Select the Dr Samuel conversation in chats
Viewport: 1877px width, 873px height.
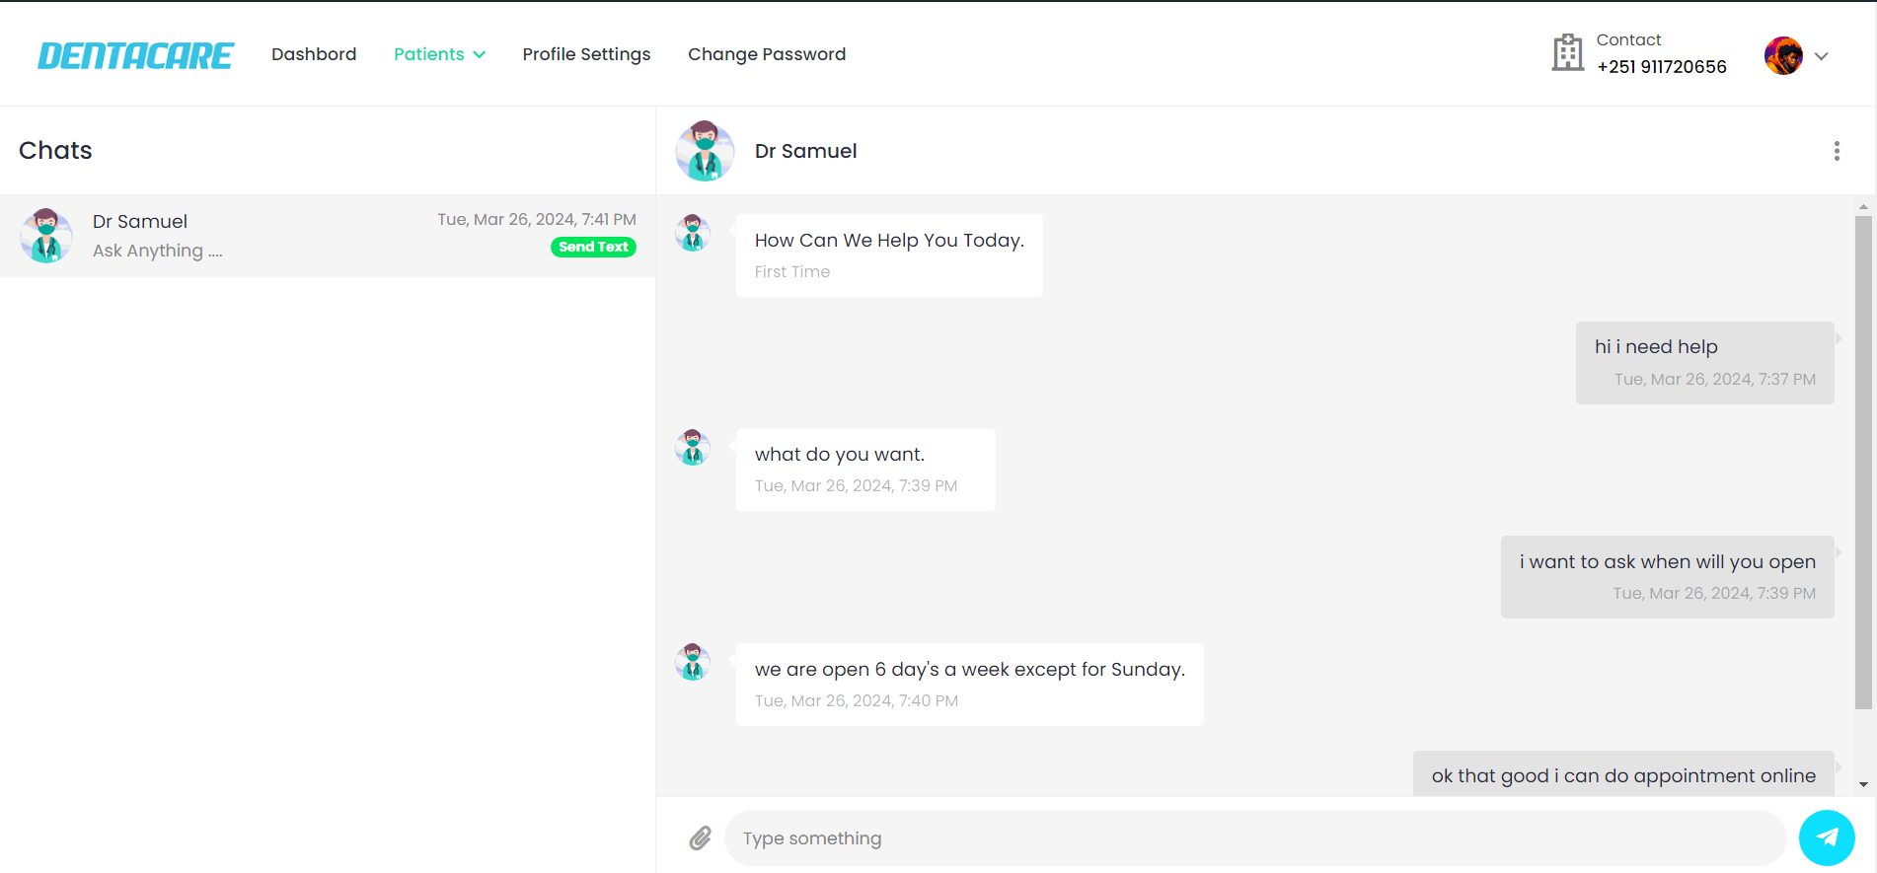pos(296,236)
